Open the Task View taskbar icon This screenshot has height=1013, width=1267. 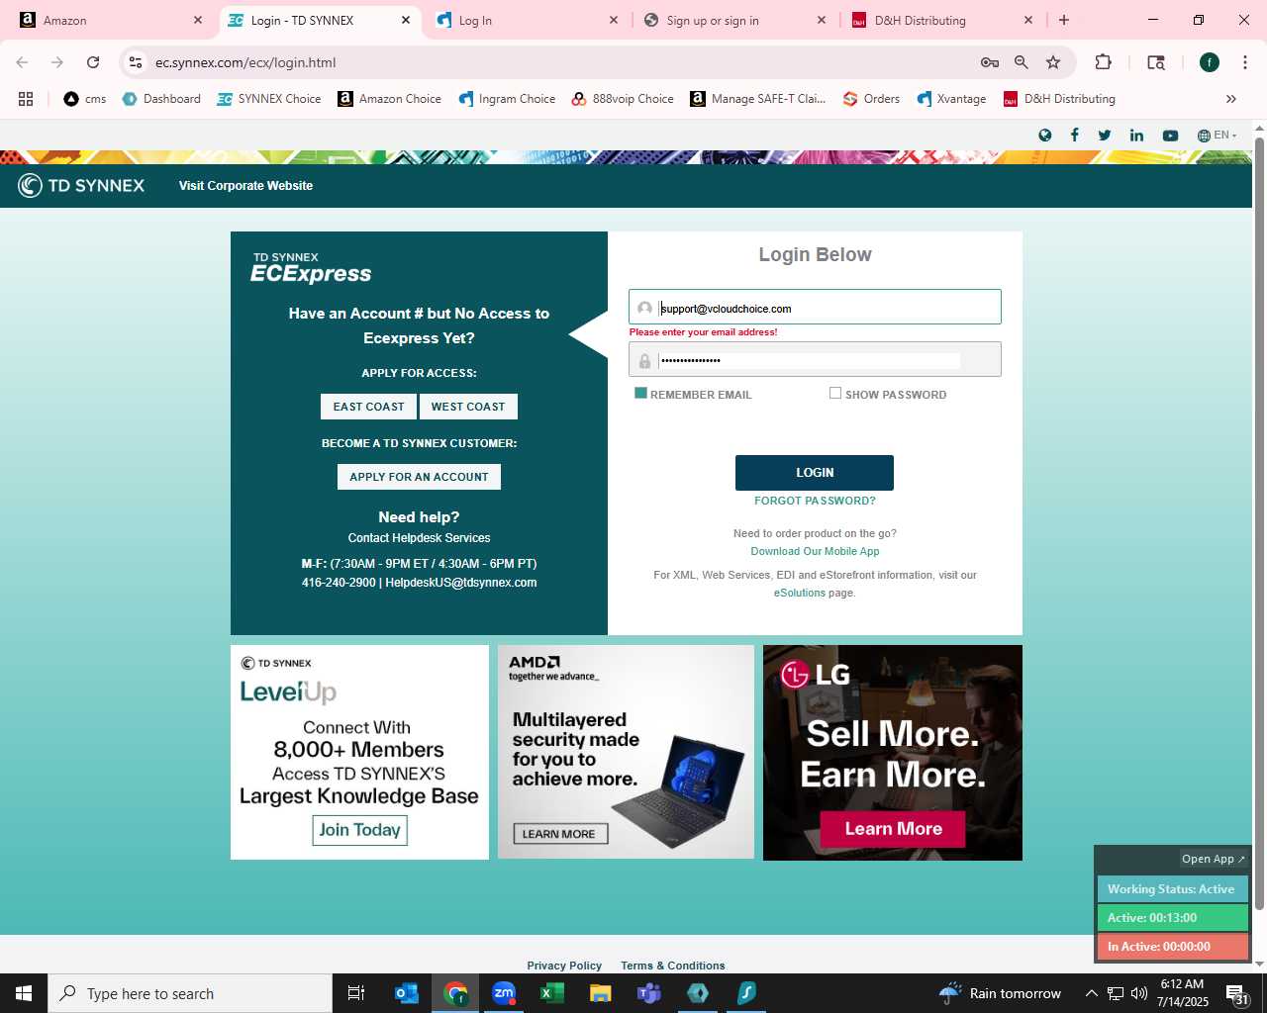click(x=356, y=993)
